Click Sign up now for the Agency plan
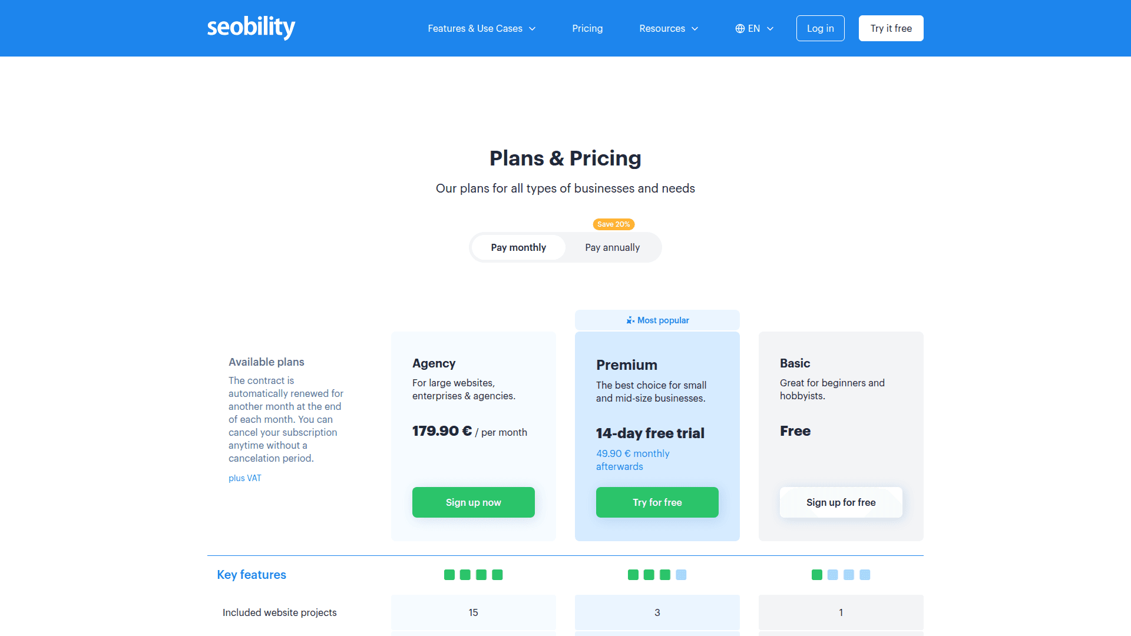 [473, 502]
